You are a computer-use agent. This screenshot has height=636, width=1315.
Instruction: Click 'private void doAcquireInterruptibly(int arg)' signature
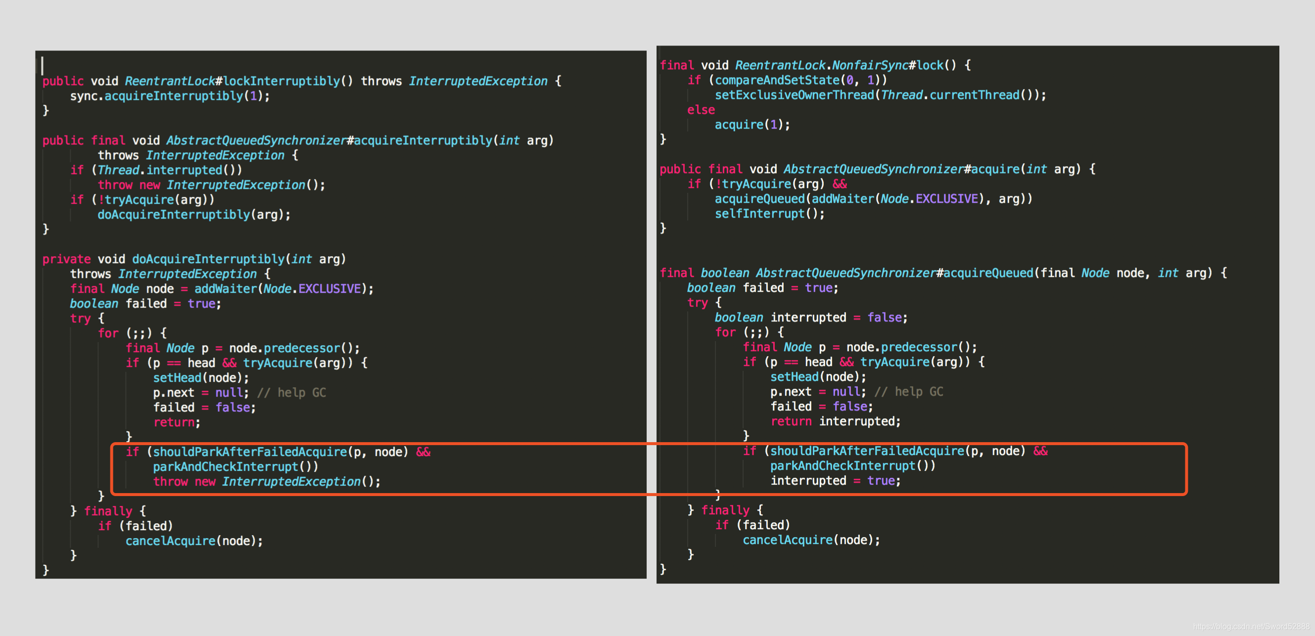(x=194, y=259)
